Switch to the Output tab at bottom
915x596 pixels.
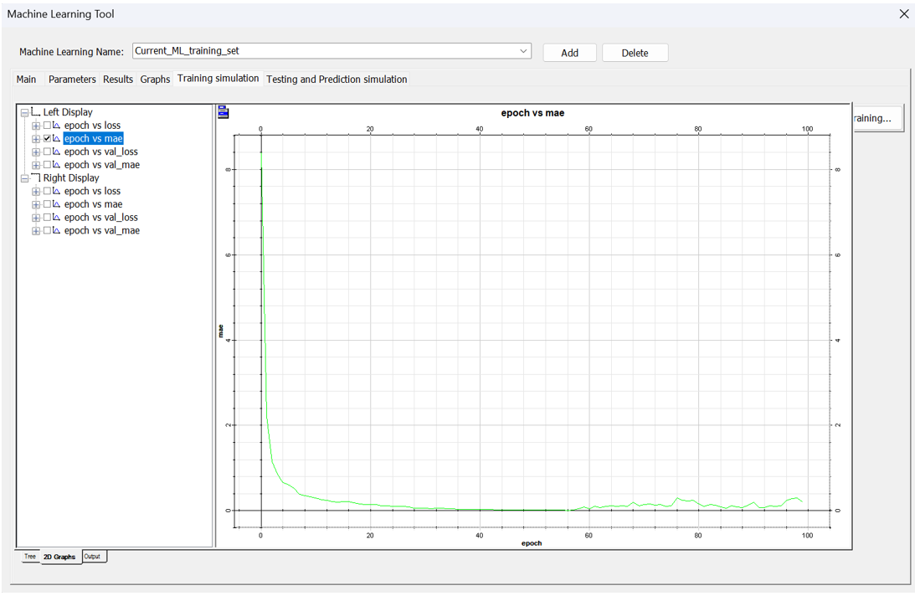tap(92, 557)
